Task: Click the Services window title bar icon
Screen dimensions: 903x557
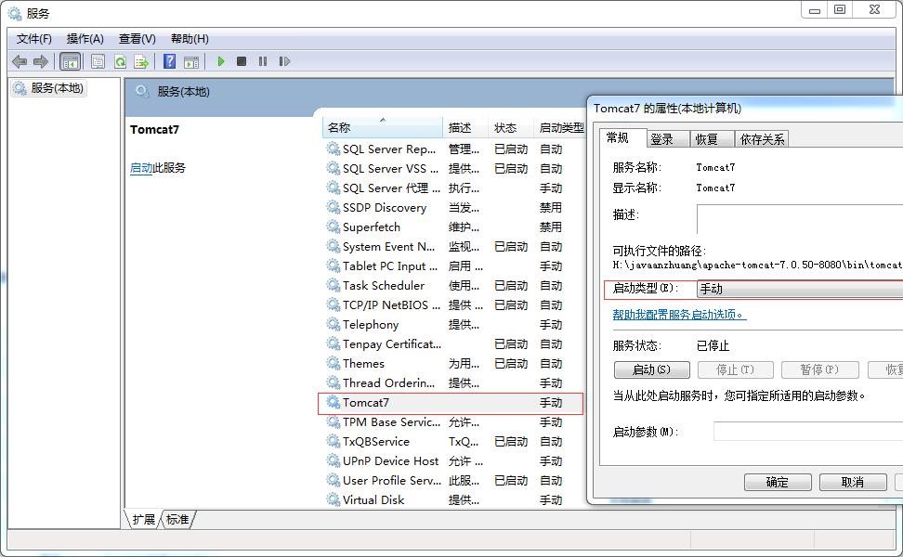Action: [14, 13]
